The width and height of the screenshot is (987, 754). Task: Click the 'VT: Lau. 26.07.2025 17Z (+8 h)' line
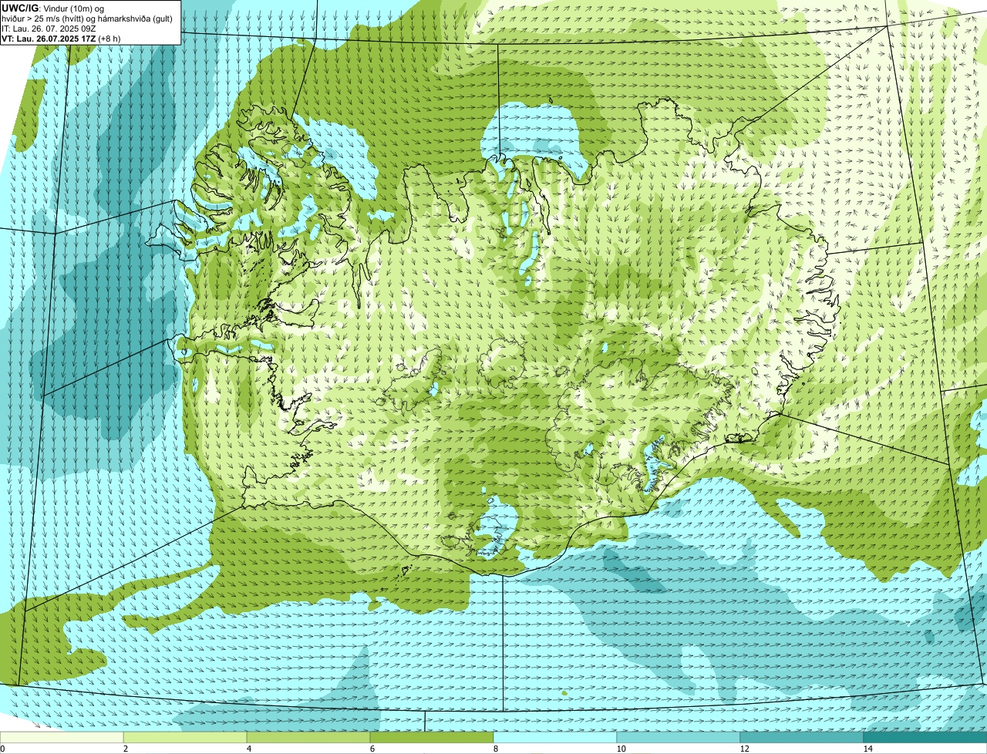click(x=61, y=39)
